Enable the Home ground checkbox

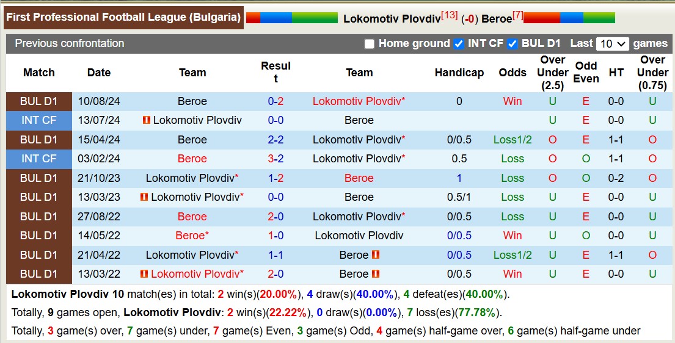369,44
